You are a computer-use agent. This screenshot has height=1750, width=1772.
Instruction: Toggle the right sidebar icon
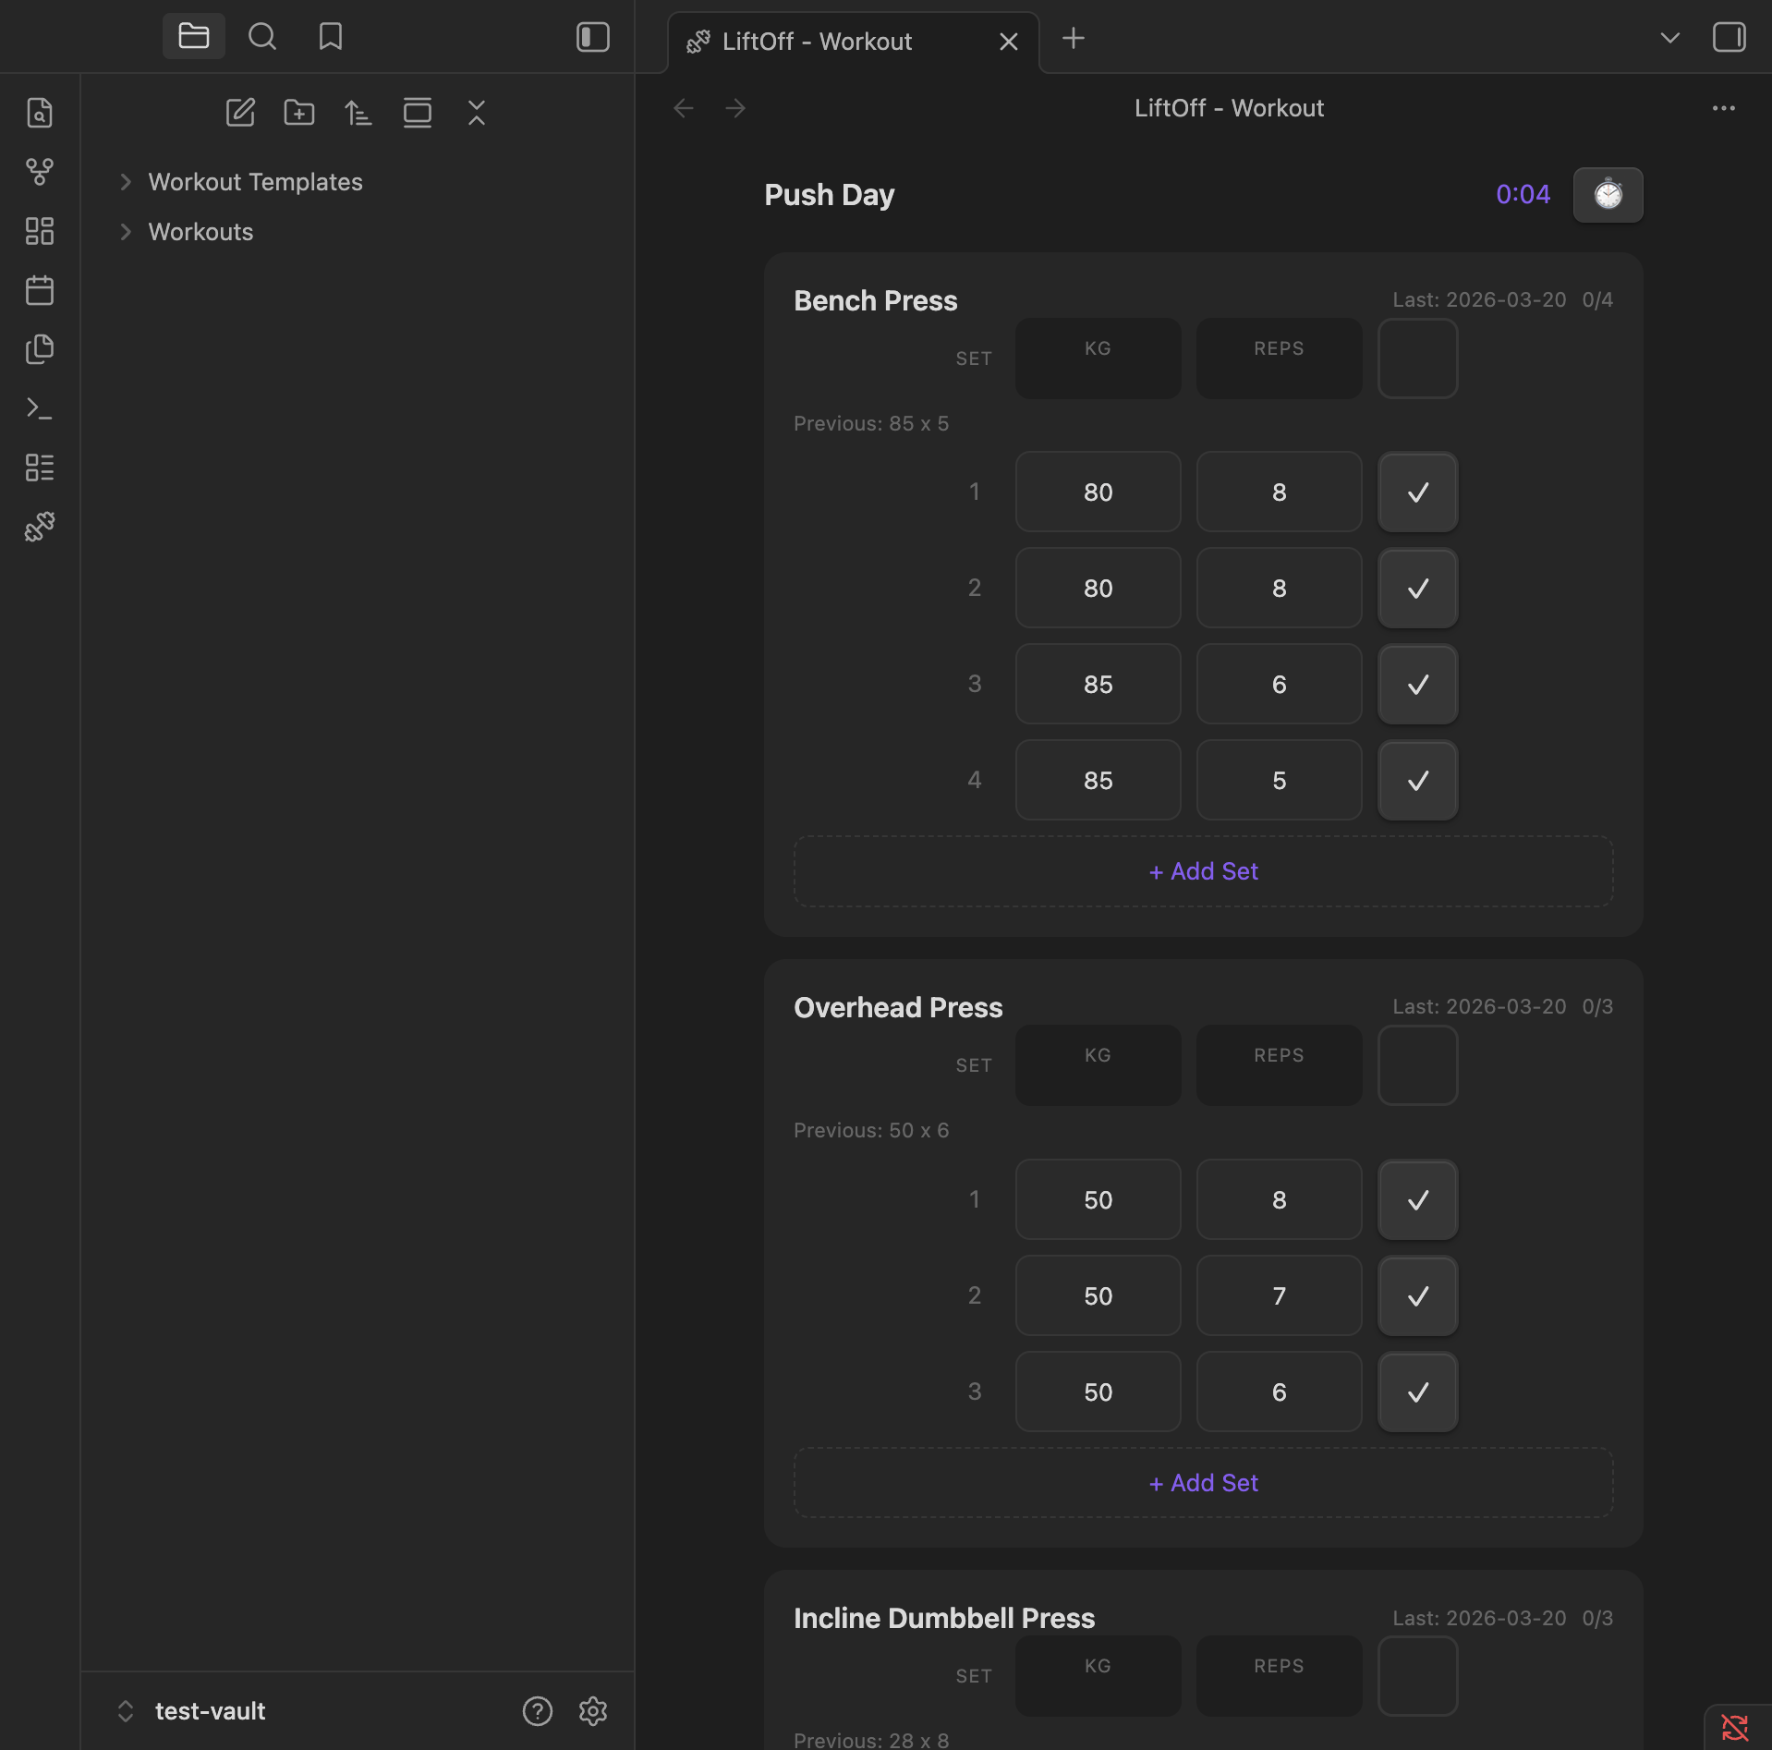(1729, 38)
